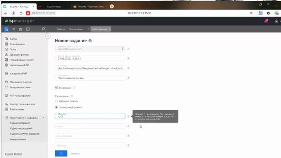Click the briefcase-like toolbar icon next to star
The height and width of the screenshot is (158, 281).
[x=21, y=29]
